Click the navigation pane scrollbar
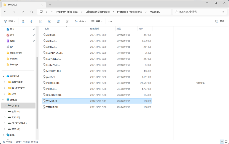Image resolution: width=229 pixels, height=144 pixels. tap(37, 93)
